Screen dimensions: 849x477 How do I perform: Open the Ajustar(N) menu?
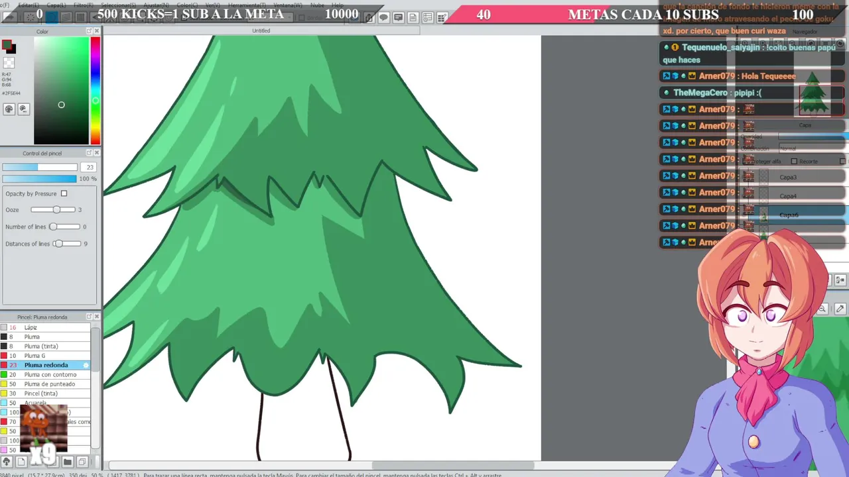click(156, 5)
